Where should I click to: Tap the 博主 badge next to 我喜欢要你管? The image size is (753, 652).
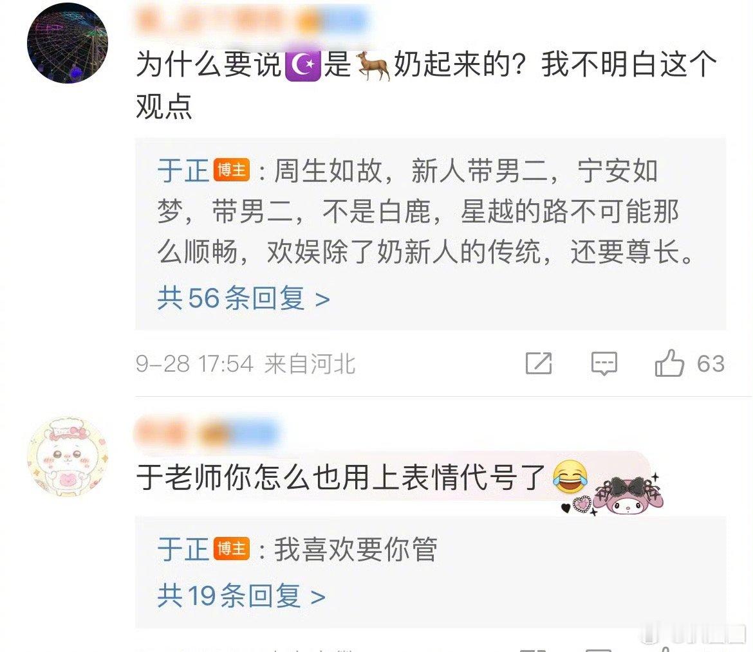[231, 548]
